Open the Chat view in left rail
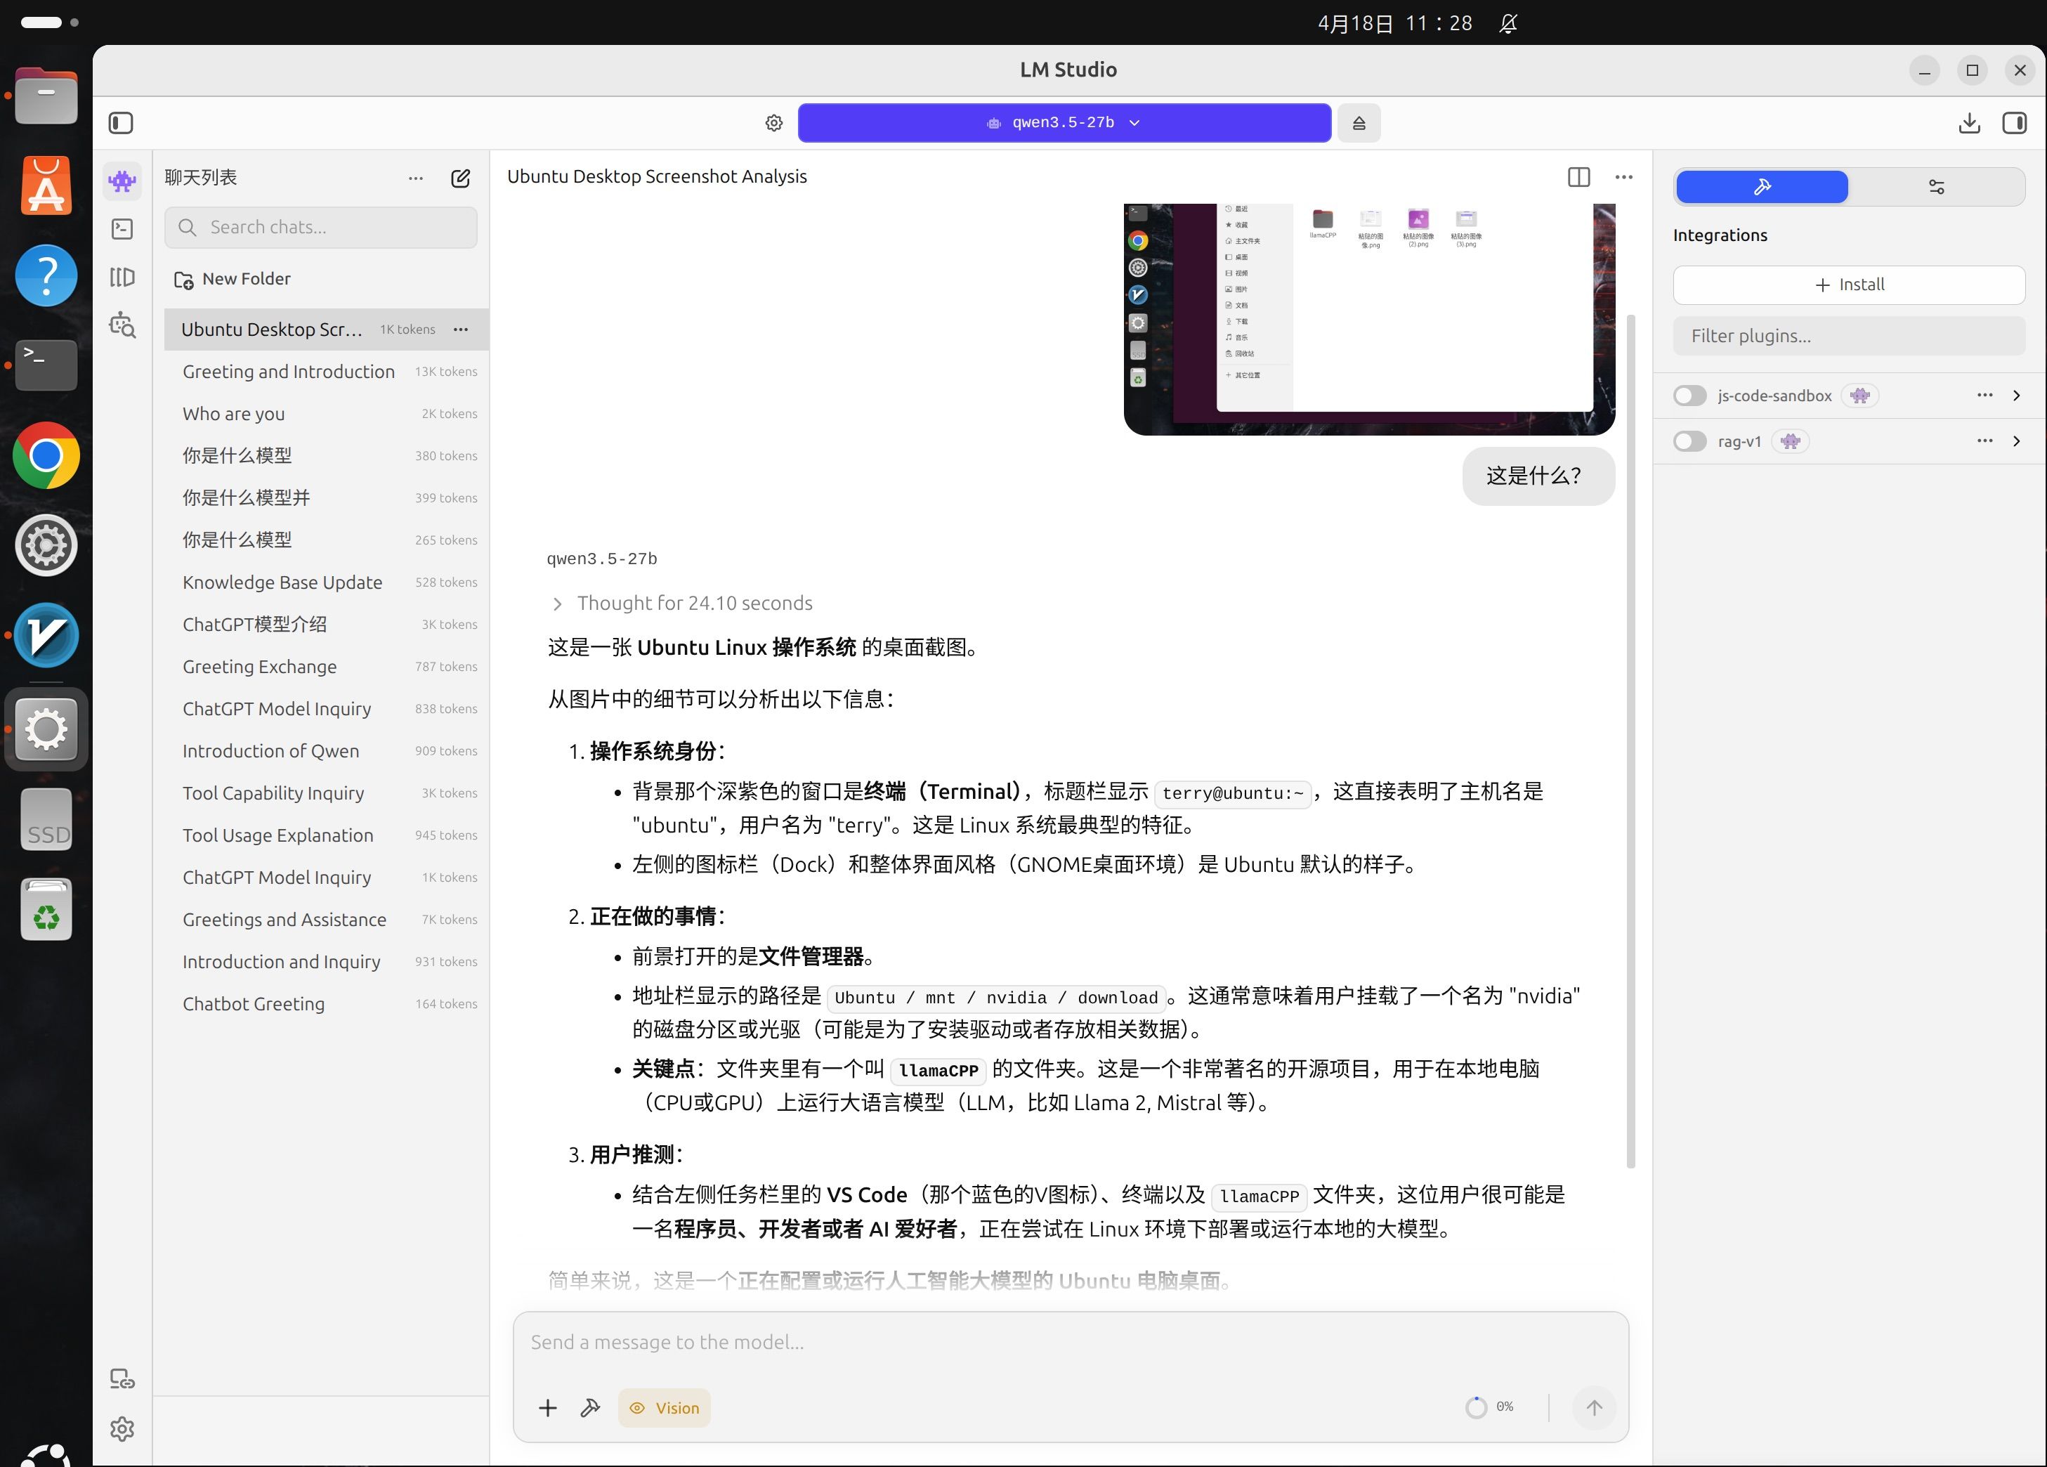 (x=122, y=181)
